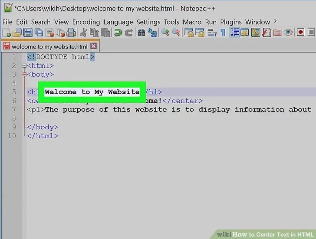Select the 'welcome to my website.html' tab
The width and height of the screenshot is (316, 239).
pyautogui.click(x=49, y=46)
